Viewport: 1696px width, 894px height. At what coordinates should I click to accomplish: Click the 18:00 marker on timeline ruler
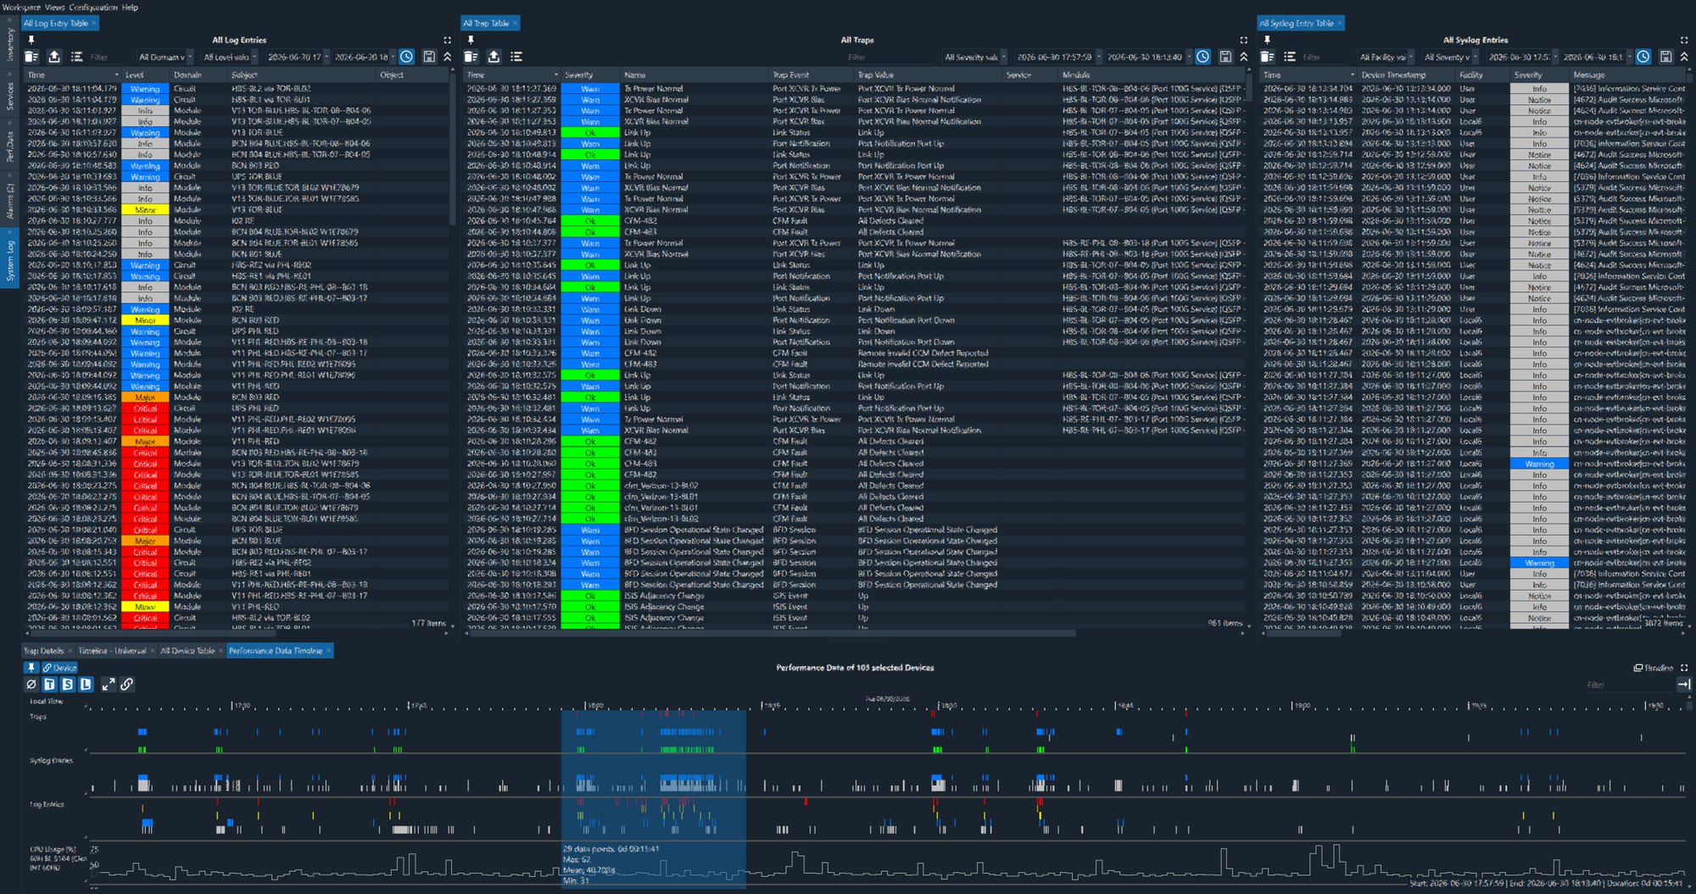click(595, 705)
